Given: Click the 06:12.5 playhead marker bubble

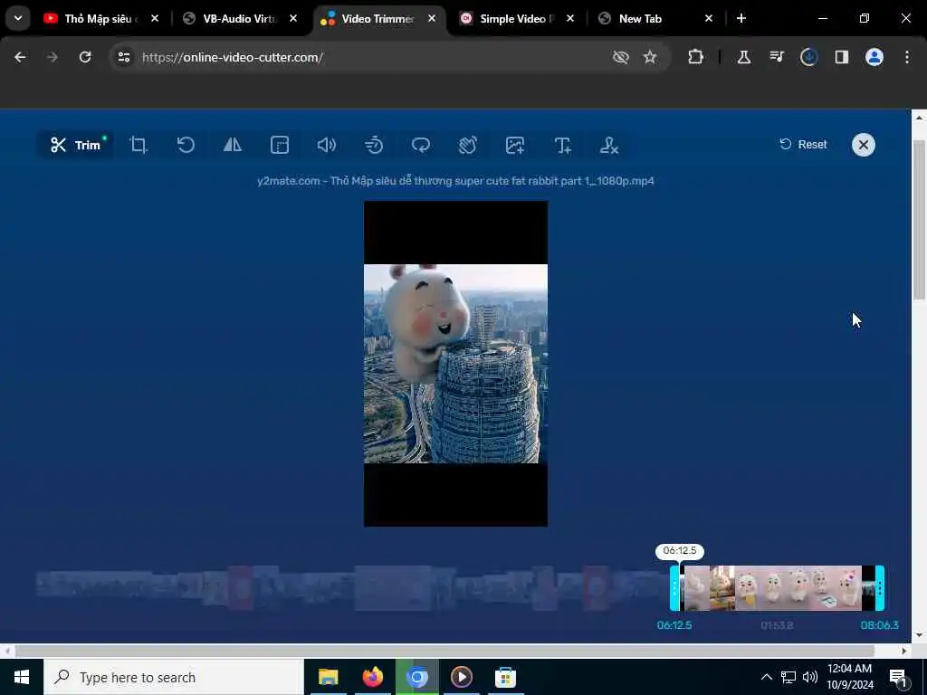Looking at the screenshot, I should [x=680, y=551].
